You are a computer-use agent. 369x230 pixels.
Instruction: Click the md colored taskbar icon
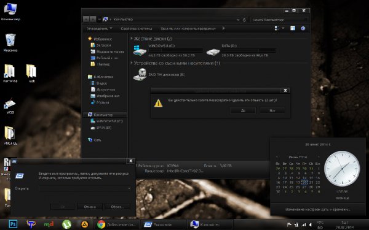click(49, 224)
